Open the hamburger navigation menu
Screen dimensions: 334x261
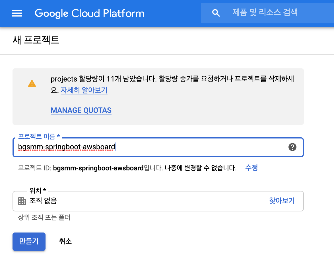pyautogui.click(x=17, y=13)
